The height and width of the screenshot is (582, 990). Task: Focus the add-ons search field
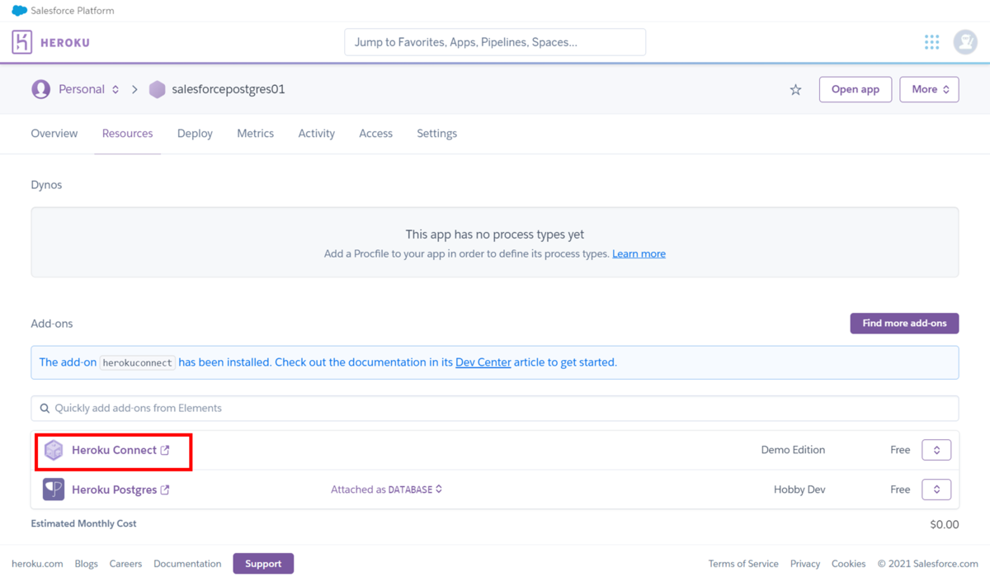495,408
